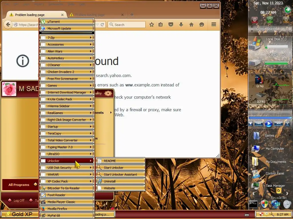Expand USB Disk Security folder
The width and height of the screenshot is (293, 219).
(x=67, y=168)
